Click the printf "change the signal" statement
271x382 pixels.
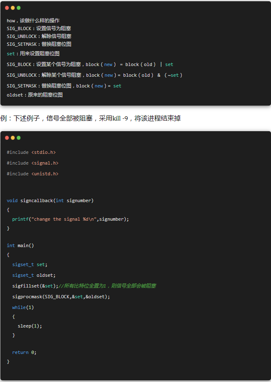(70, 219)
